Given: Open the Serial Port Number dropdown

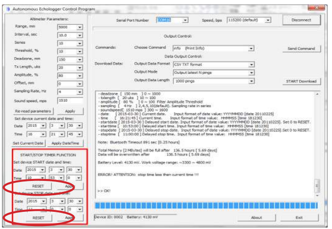Looking at the screenshot, I should point(185,21).
